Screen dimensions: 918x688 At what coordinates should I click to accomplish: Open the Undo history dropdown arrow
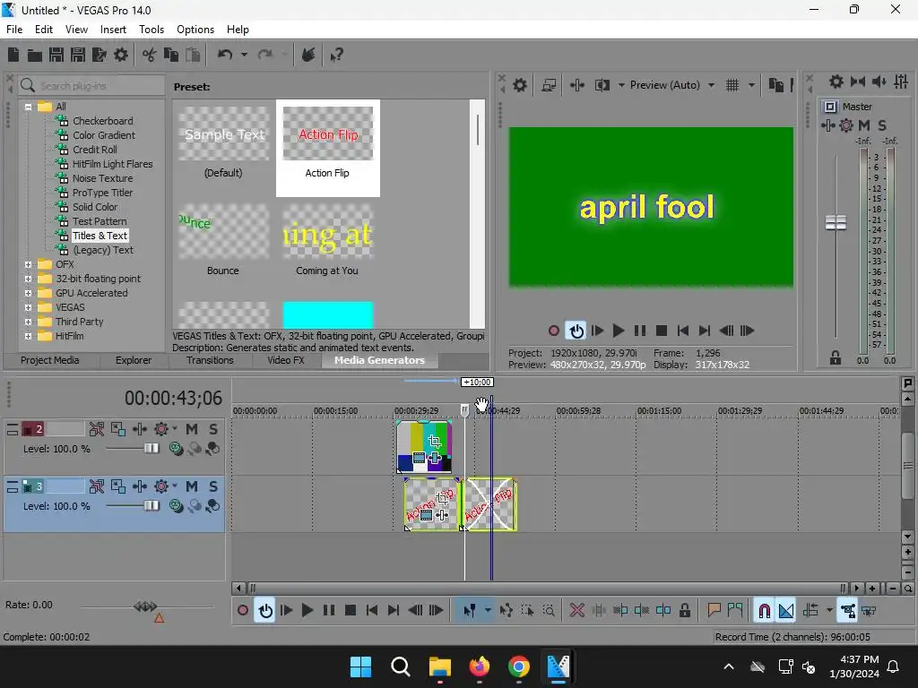coord(244,55)
